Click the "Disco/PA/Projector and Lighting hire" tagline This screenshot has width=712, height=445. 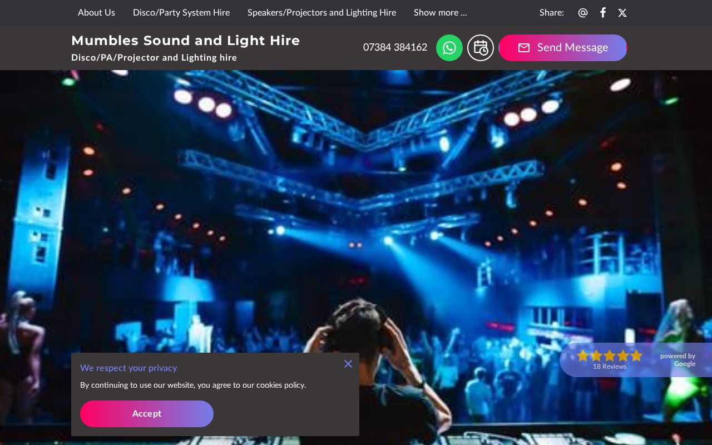click(154, 58)
